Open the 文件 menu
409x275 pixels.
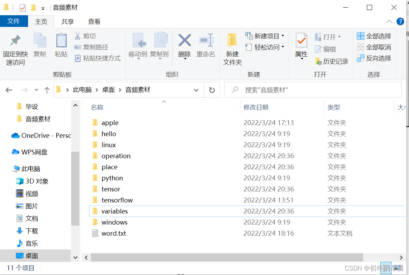pyautogui.click(x=14, y=21)
